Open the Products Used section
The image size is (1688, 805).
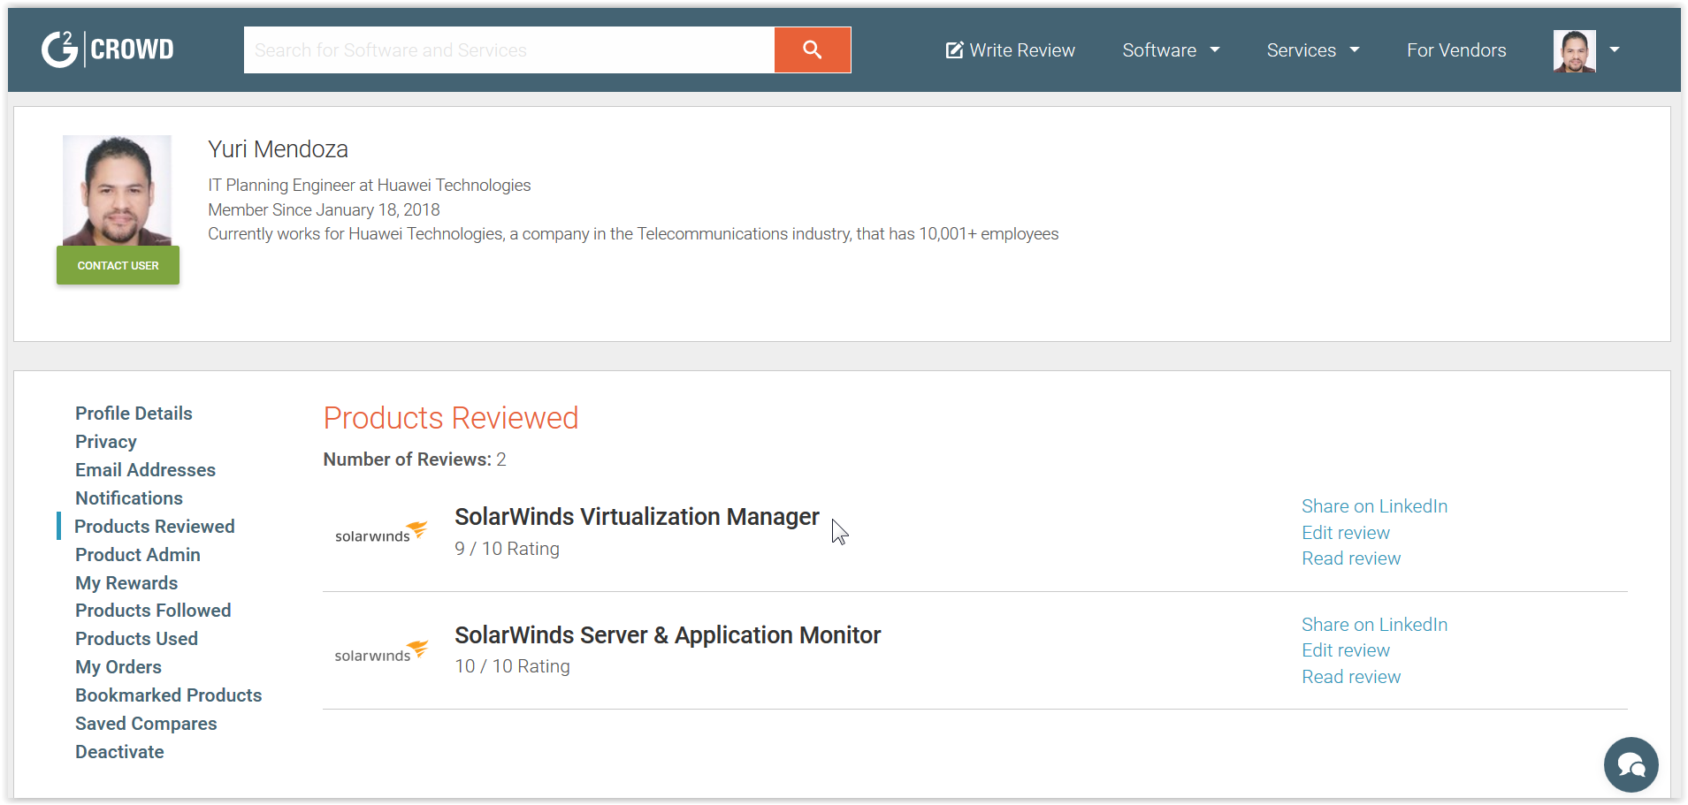click(136, 639)
